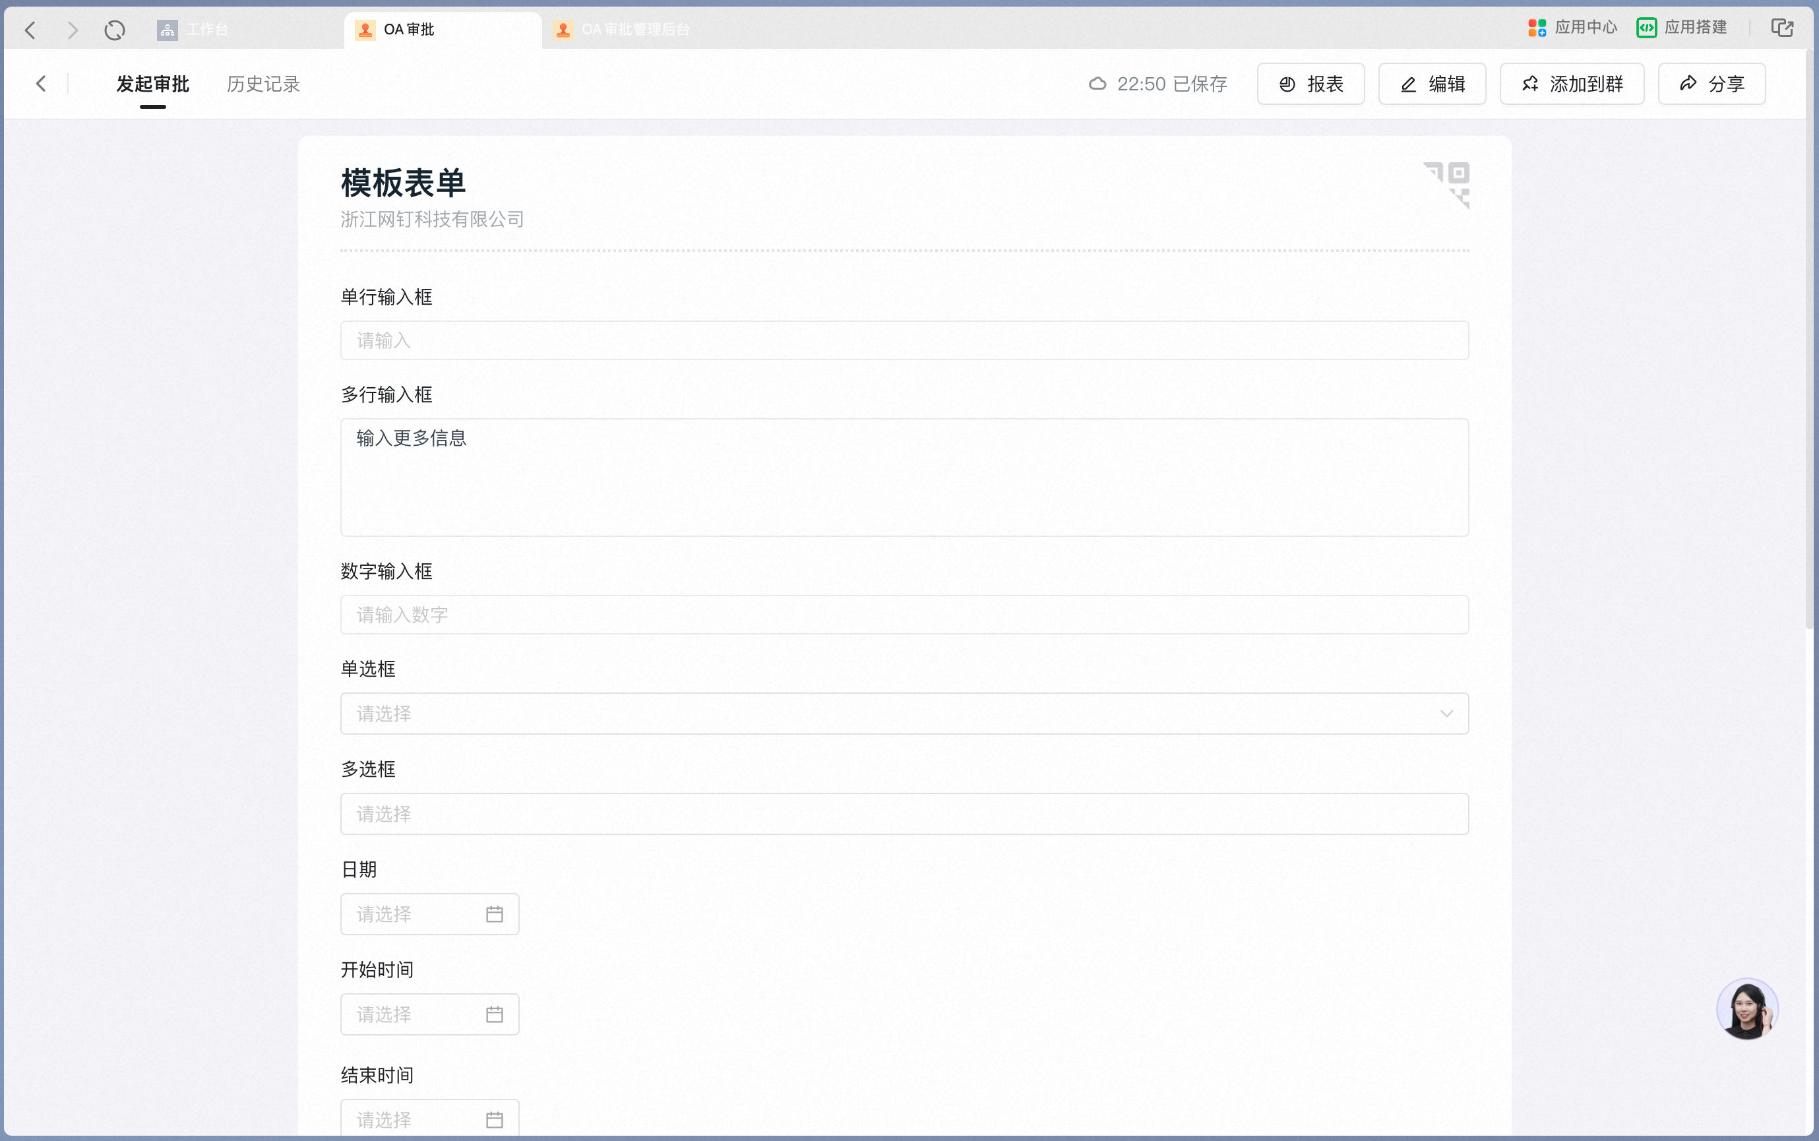Screen dimensions: 1819x1141
Task: Click the calendar icon in 日期 field
Action: pyautogui.click(x=494, y=914)
